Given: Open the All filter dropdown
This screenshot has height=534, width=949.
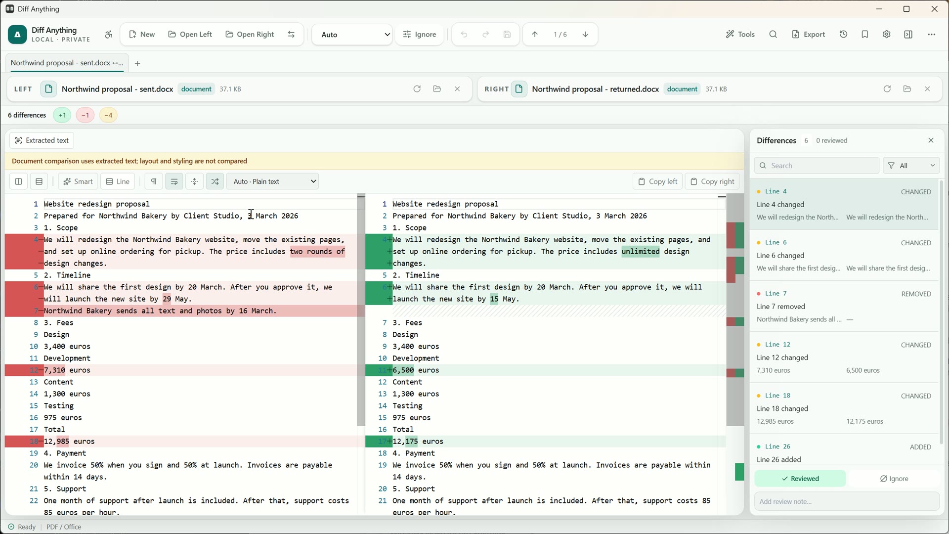Looking at the screenshot, I should coord(911,166).
